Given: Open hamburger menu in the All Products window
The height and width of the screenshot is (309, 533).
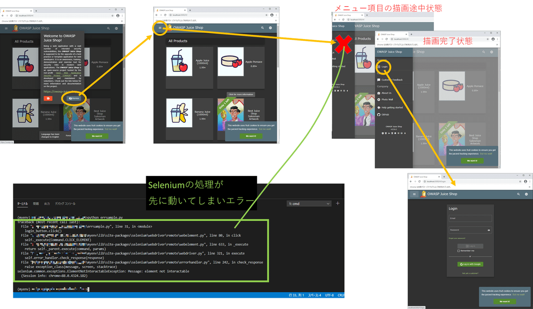Looking at the screenshot, I should pyautogui.click(x=160, y=28).
